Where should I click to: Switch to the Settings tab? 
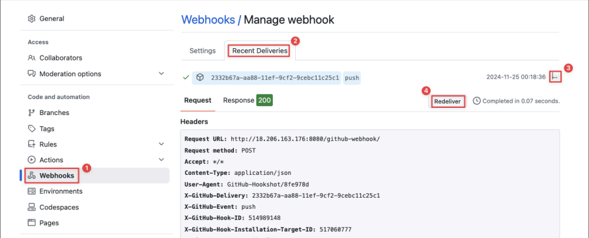tap(203, 51)
